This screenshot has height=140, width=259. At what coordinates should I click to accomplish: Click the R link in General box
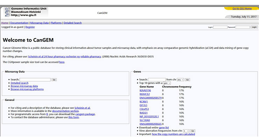pos(47,114)
